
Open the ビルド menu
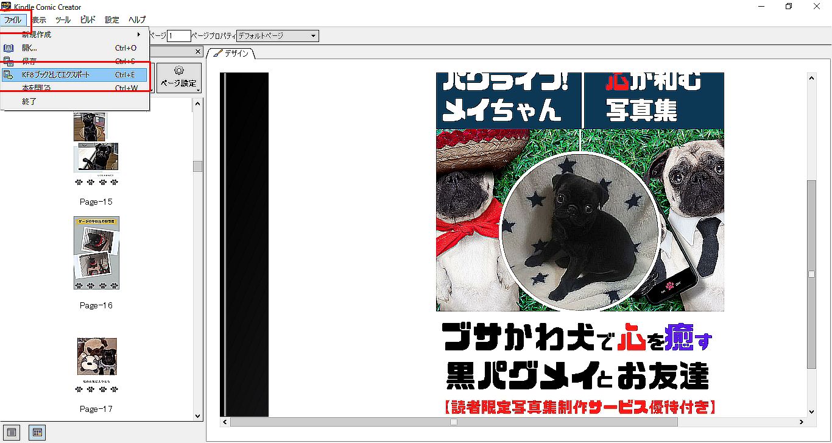coord(88,19)
